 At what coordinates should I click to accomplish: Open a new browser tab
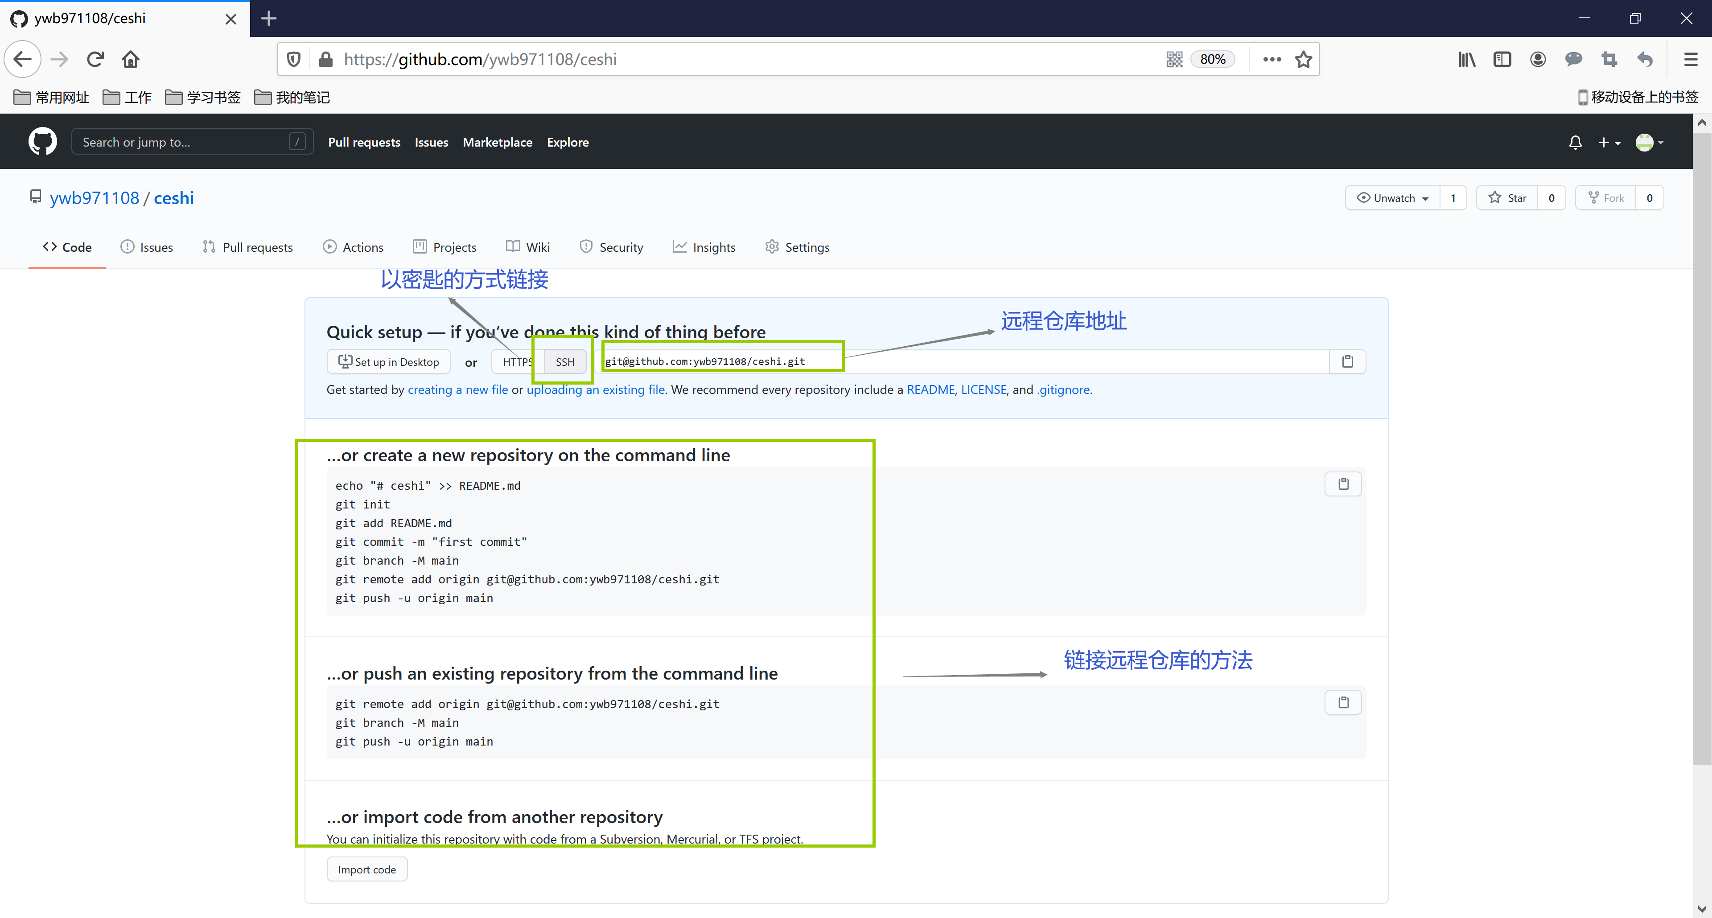pyautogui.click(x=268, y=18)
